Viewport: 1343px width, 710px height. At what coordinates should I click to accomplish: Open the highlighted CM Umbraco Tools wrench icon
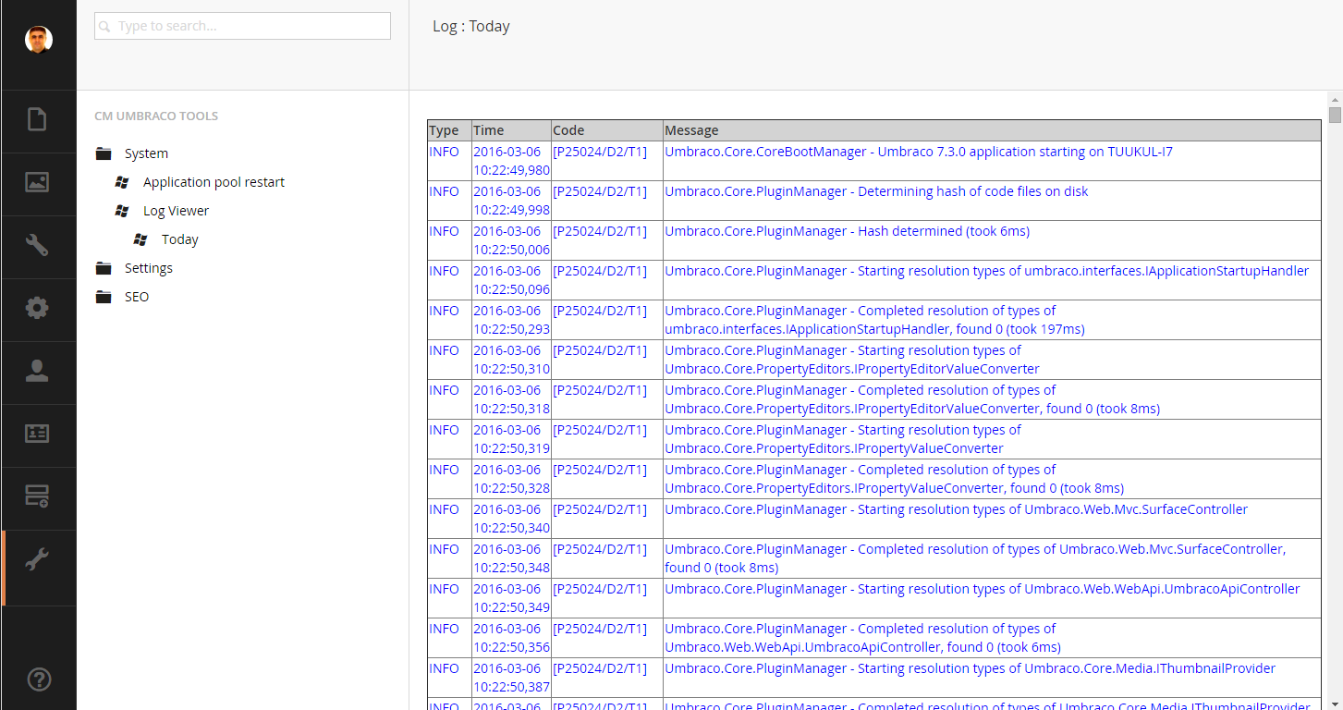pyautogui.click(x=37, y=559)
